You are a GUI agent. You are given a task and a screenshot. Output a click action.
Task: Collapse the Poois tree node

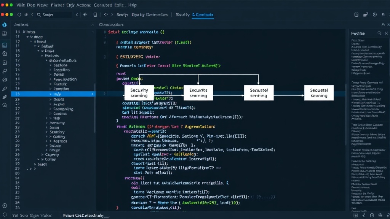[x=38, y=51]
